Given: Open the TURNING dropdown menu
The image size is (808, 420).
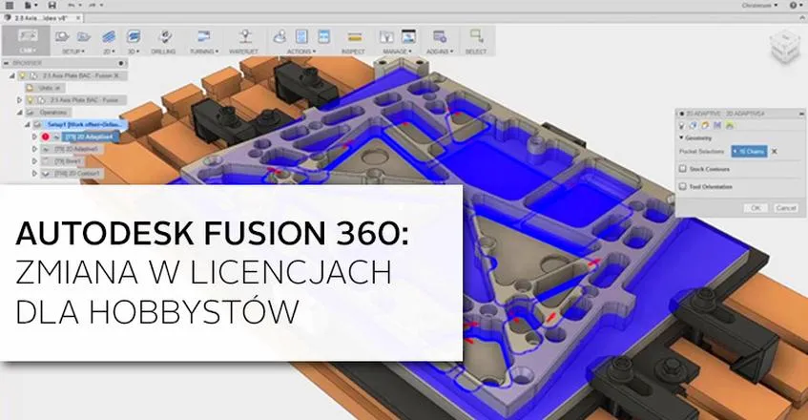Looking at the screenshot, I should (204, 52).
